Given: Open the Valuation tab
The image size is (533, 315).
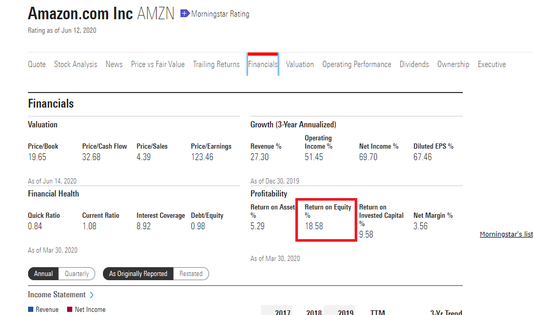Looking at the screenshot, I should tap(300, 64).
